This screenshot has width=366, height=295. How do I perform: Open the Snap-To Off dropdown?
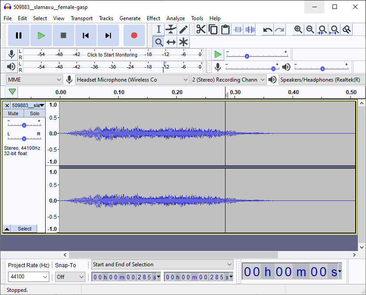(x=70, y=277)
